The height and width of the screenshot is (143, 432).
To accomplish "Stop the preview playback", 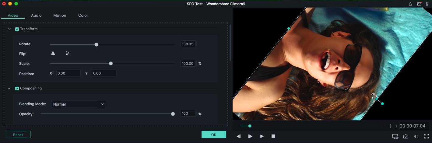I will (x=273, y=136).
